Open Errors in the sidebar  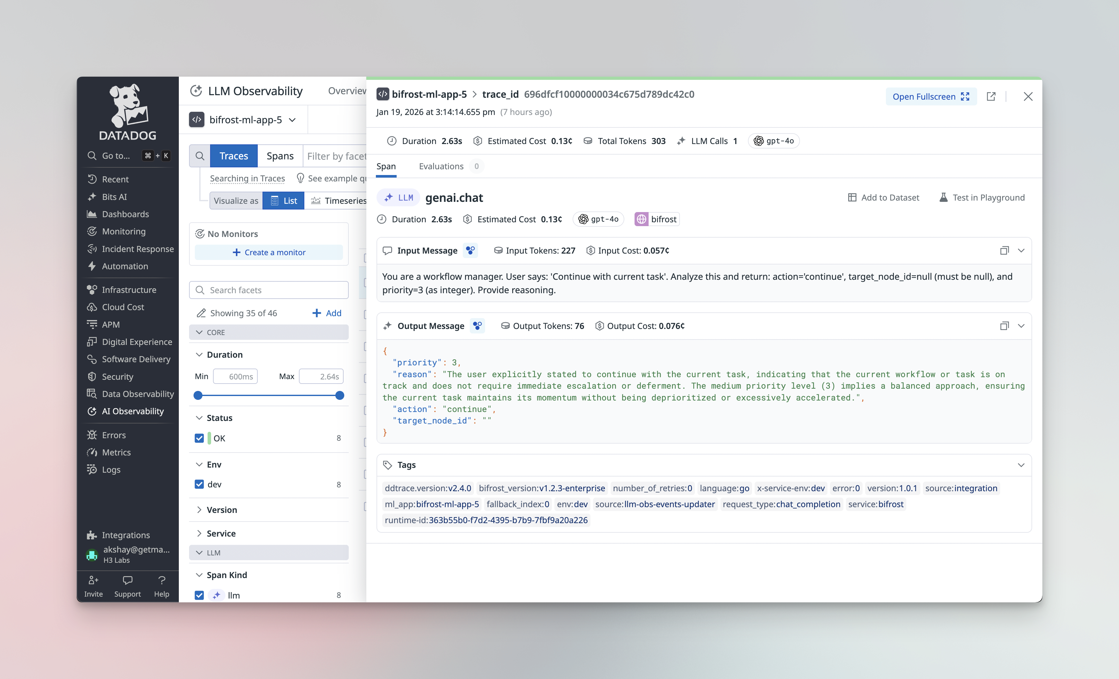tap(114, 435)
